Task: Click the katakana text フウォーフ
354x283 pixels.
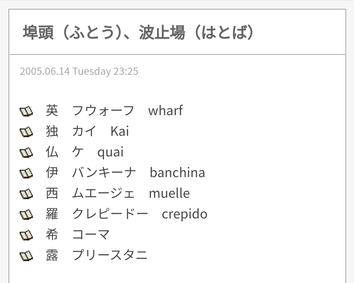Action: (103, 111)
